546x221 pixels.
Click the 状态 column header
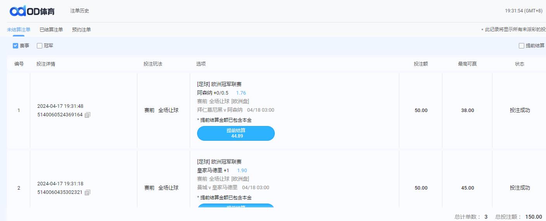pos(520,64)
